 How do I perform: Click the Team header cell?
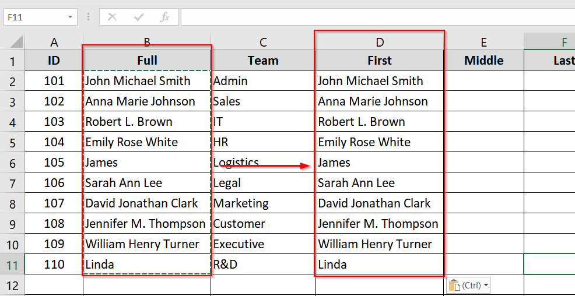263,61
